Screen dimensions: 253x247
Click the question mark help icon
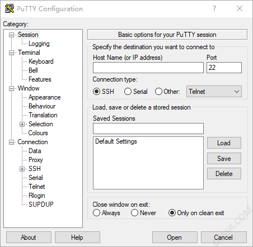pos(214,8)
